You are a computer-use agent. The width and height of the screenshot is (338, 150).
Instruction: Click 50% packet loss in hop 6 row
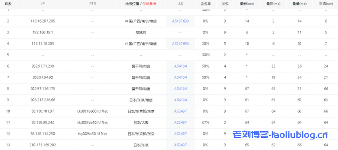tap(205, 66)
